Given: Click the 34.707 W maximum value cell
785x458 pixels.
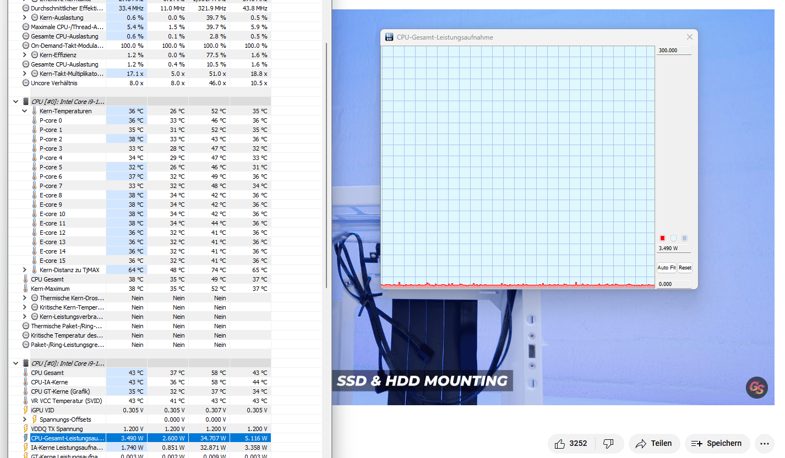Looking at the screenshot, I should pyautogui.click(x=209, y=438).
